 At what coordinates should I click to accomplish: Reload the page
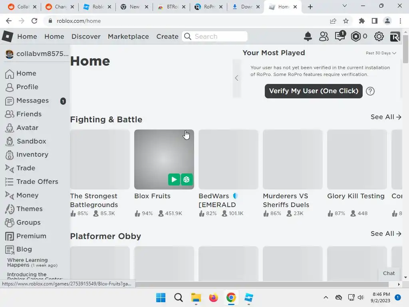point(34,21)
